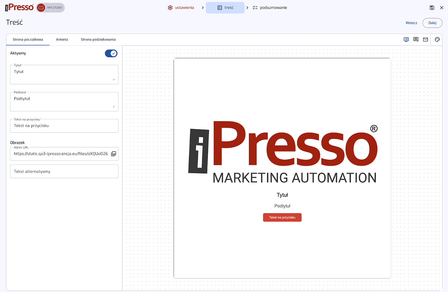Image resolution: width=448 pixels, height=292 pixels.
Task: Click the gear icon beside ustawienia
Action: pyautogui.click(x=170, y=8)
